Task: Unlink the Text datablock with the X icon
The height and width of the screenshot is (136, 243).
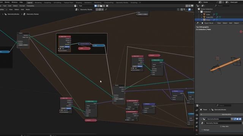Action: (104, 6)
